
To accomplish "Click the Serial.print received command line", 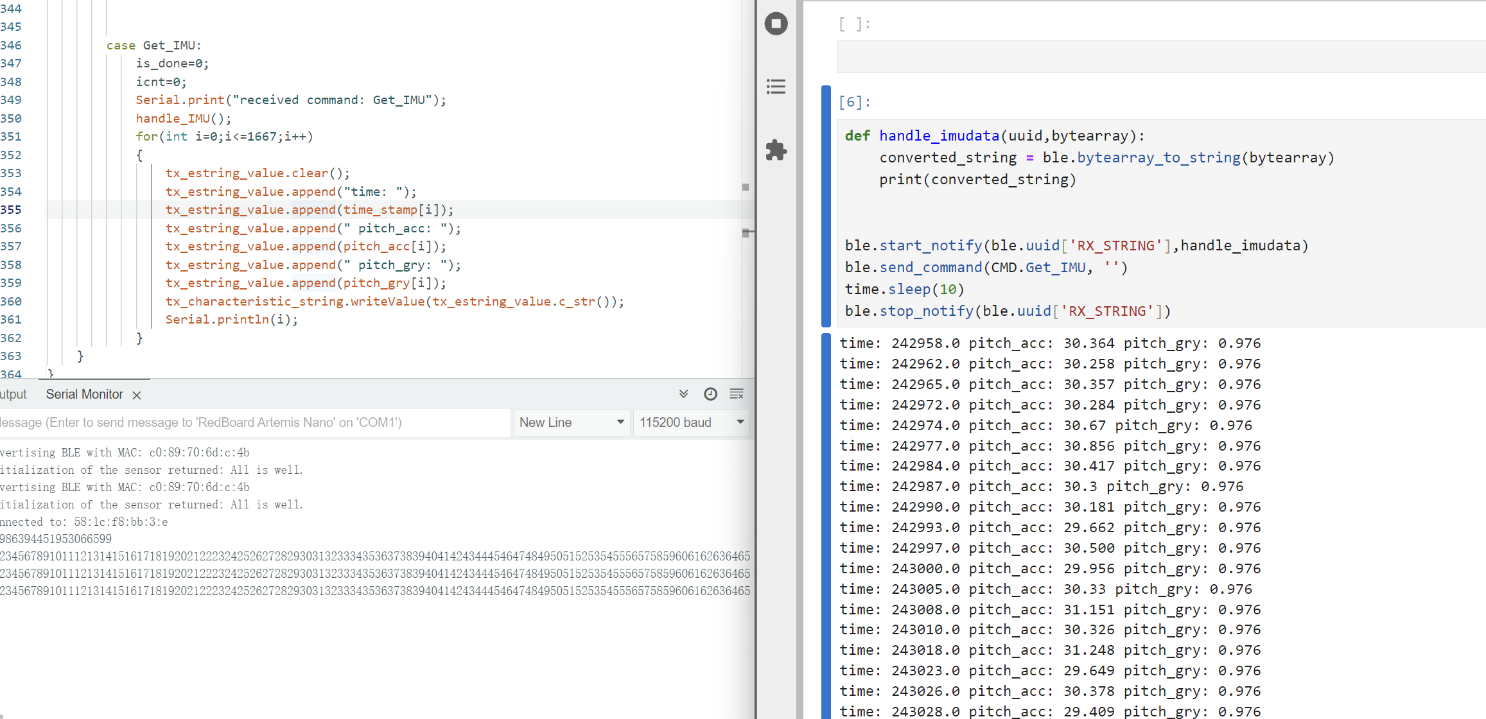I will [291, 100].
